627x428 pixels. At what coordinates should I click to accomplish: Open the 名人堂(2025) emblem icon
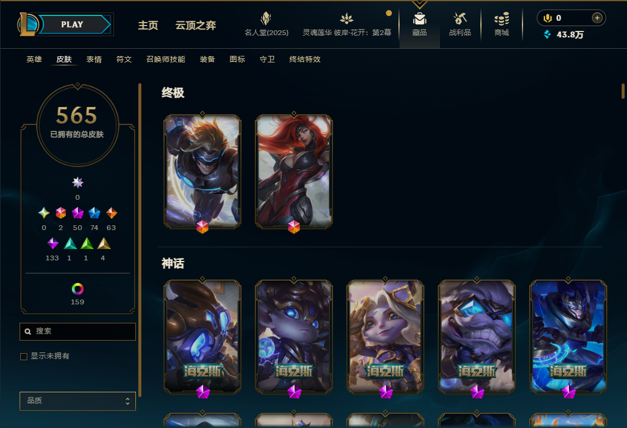click(266, 18)
